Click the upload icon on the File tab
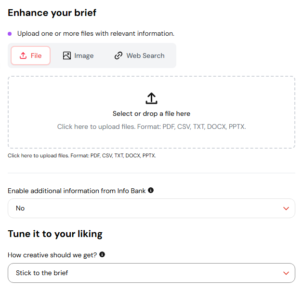This screenshot has width=303, height=293. tap(23, 56)
